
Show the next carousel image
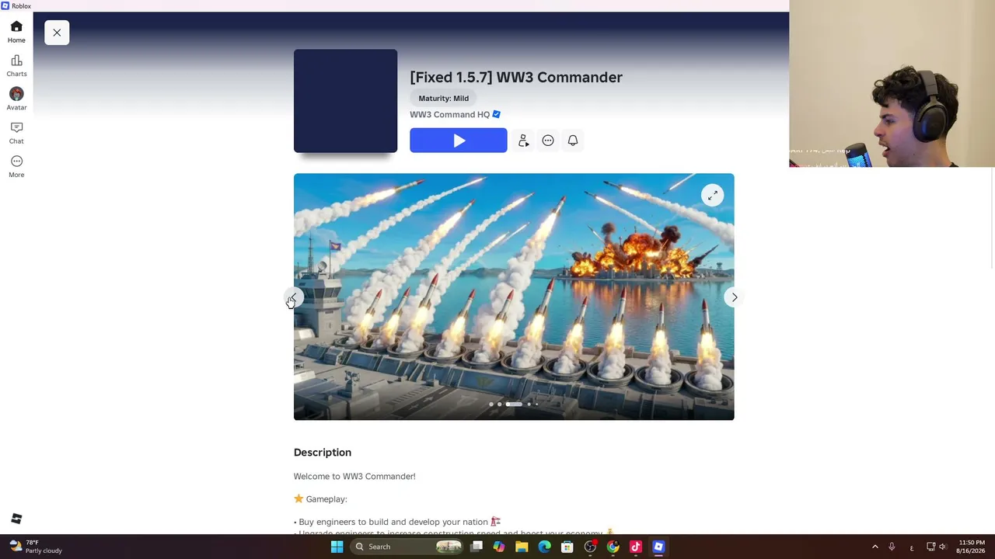pos(735,297)
